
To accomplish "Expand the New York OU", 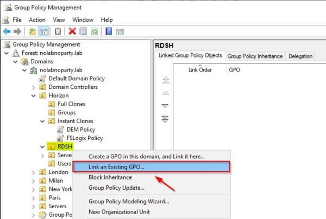I will tap(34, 190).
